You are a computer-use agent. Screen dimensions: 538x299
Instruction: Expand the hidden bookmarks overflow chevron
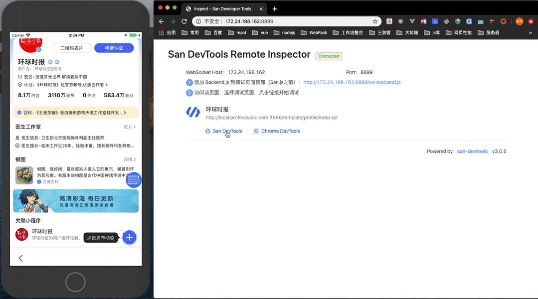[530, 32]
